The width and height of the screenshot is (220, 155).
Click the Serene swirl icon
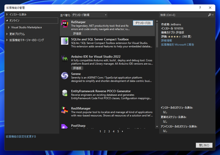coord(65,76)
